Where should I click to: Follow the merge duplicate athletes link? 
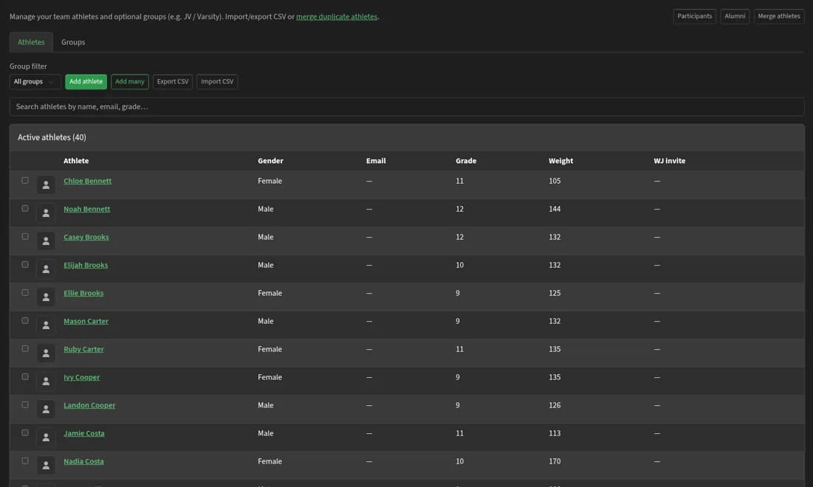click(x=337, y=16)
